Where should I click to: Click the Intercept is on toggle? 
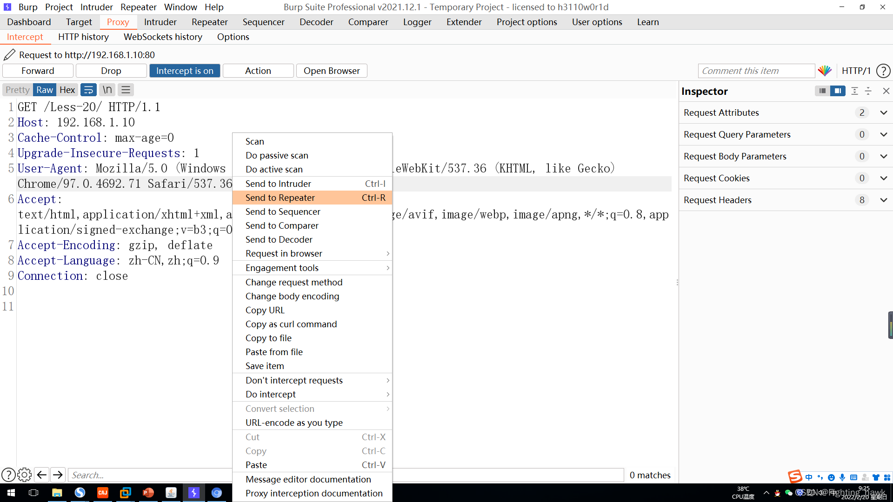(x=184, y=71)
